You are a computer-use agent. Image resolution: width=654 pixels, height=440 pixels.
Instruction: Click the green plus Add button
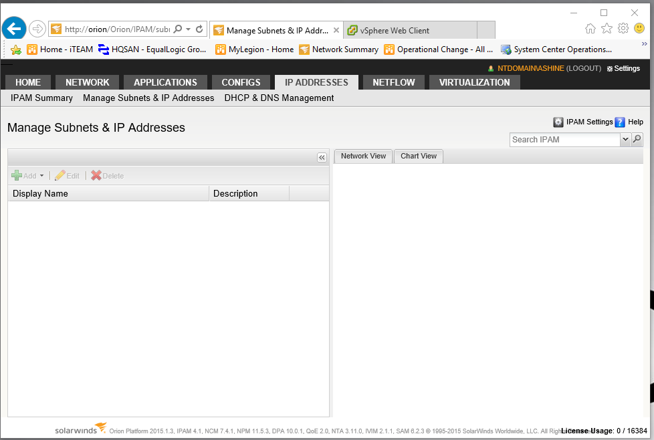[x=24, y=176]
